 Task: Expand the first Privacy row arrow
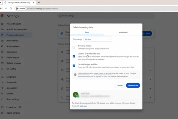150,52
